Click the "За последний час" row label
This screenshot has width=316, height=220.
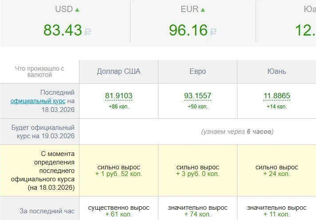(x=47, y=211)
